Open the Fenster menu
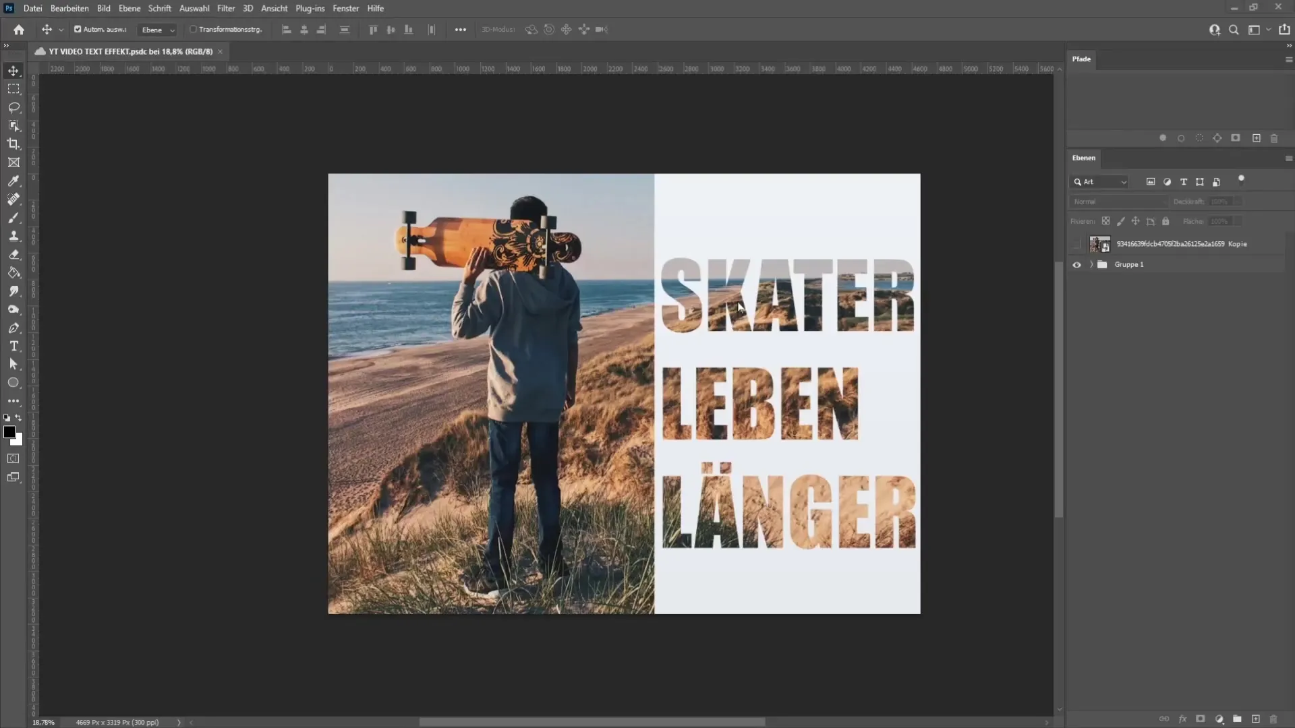1295x728 pixels. click(345, 8)
